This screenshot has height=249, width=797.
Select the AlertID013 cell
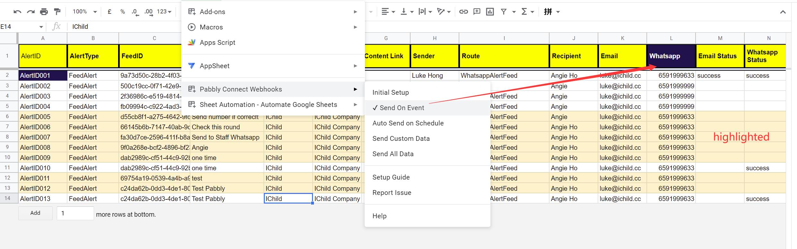(43, 199)
